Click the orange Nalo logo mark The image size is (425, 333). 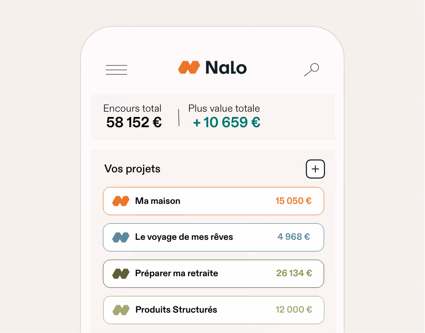pos(189,67)
